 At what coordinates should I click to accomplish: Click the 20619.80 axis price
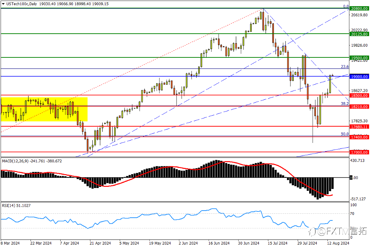pyautogui.click(x=360, y=15)
